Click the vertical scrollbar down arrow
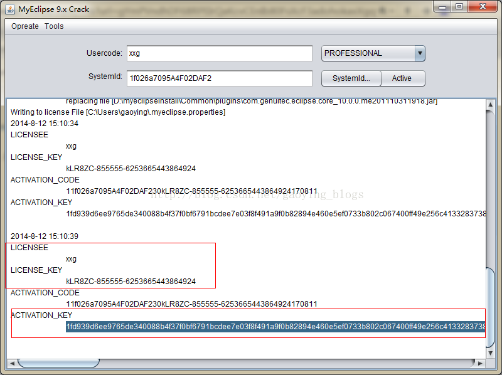 (x=490, y=353)
